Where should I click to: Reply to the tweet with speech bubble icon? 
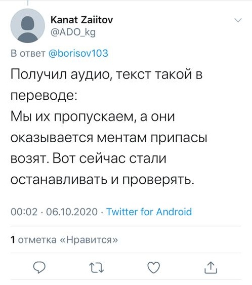[x=39, y=268]
